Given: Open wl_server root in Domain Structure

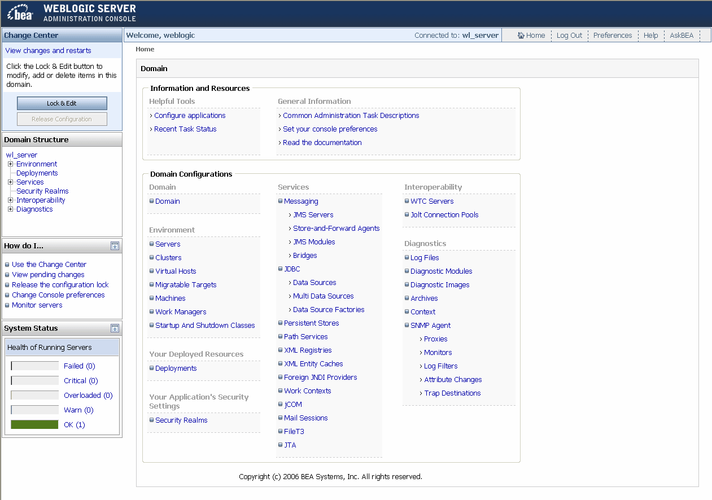Looking at the screenshot, I should point(21,155).
